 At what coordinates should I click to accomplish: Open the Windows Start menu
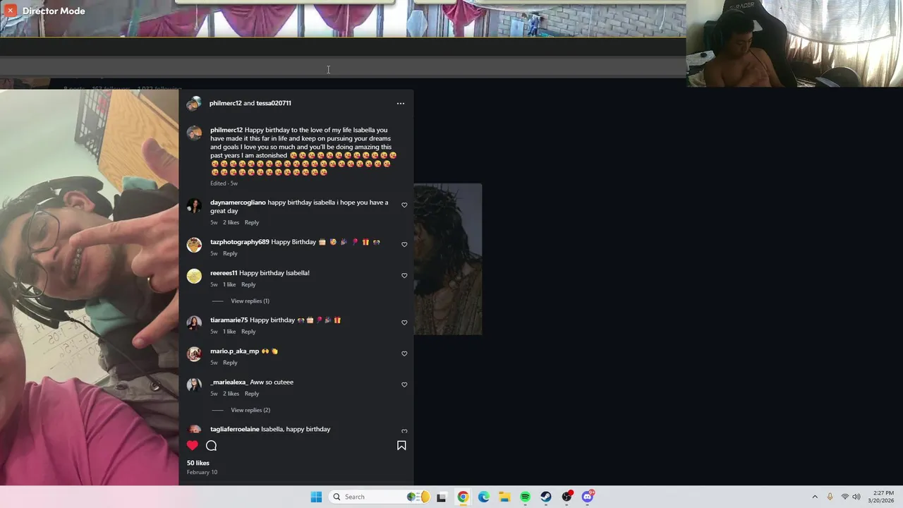point(316,497)
